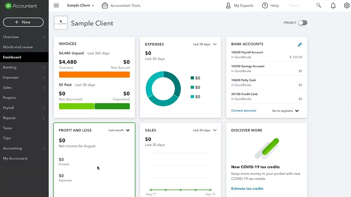Select Dashboard in the sidebar
351x197 pixels.
pos(24,57)
